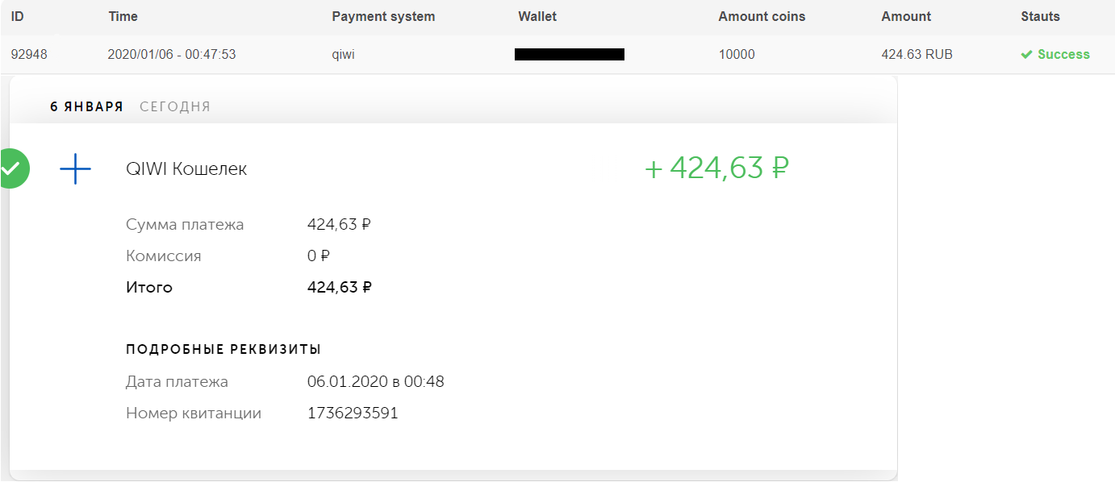Image resolution: width=1115 pixels, height=482 pixels.
Task: Click the time 2020/01/06 - 00:47:53
Action: coord(172,55)
